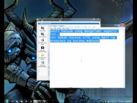Open Notepad's File menu
137x103 pixels.
51,28
